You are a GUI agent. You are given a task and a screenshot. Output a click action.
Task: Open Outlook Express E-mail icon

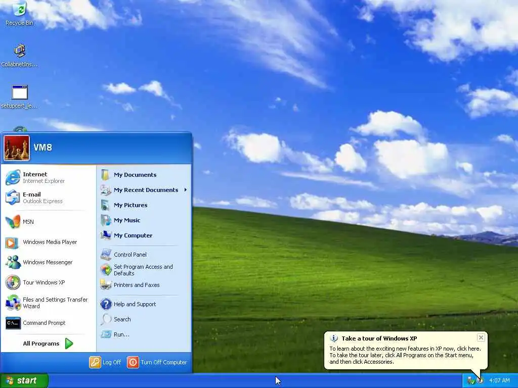13,198
